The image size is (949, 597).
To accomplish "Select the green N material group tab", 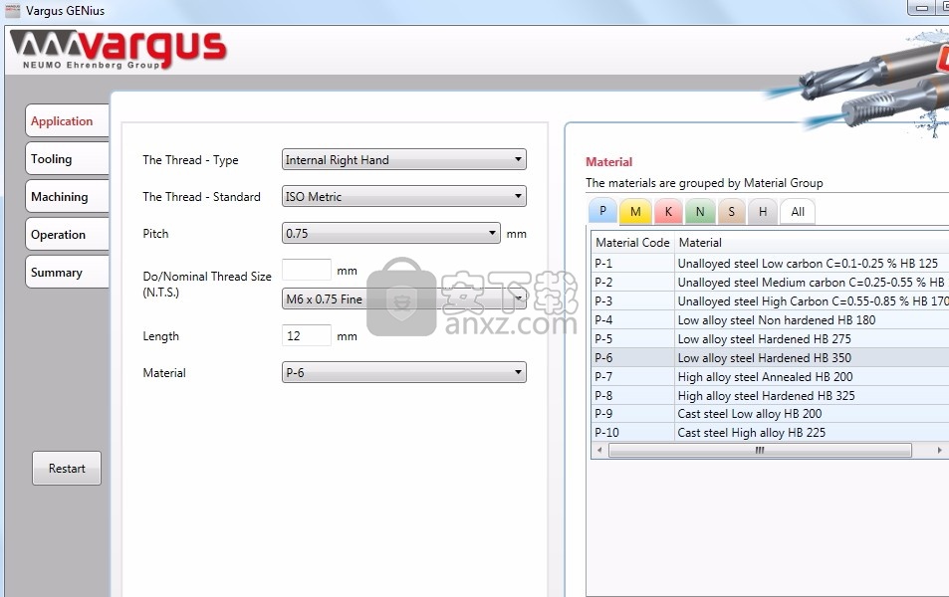I will [700, 212].
